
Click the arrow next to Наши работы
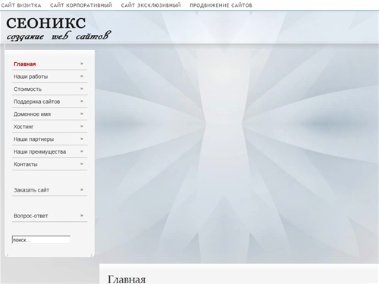(82, 76)
